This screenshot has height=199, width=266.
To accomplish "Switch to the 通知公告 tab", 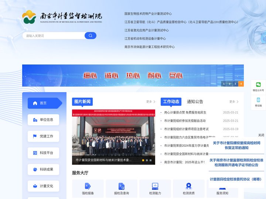I will (x=195, y=102).
